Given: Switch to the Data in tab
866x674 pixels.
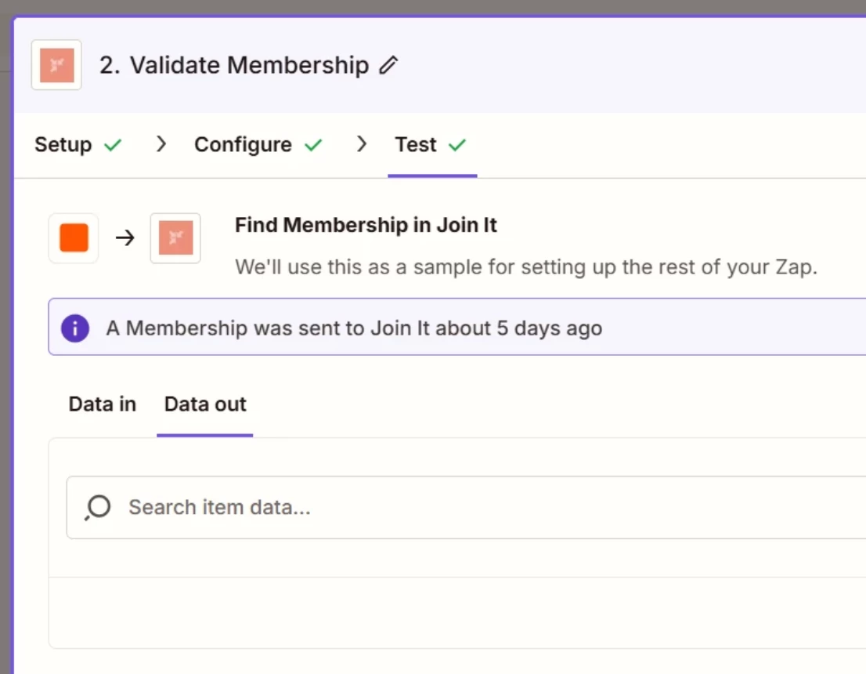Looking at the screenshot, I should tap(103, 404).
